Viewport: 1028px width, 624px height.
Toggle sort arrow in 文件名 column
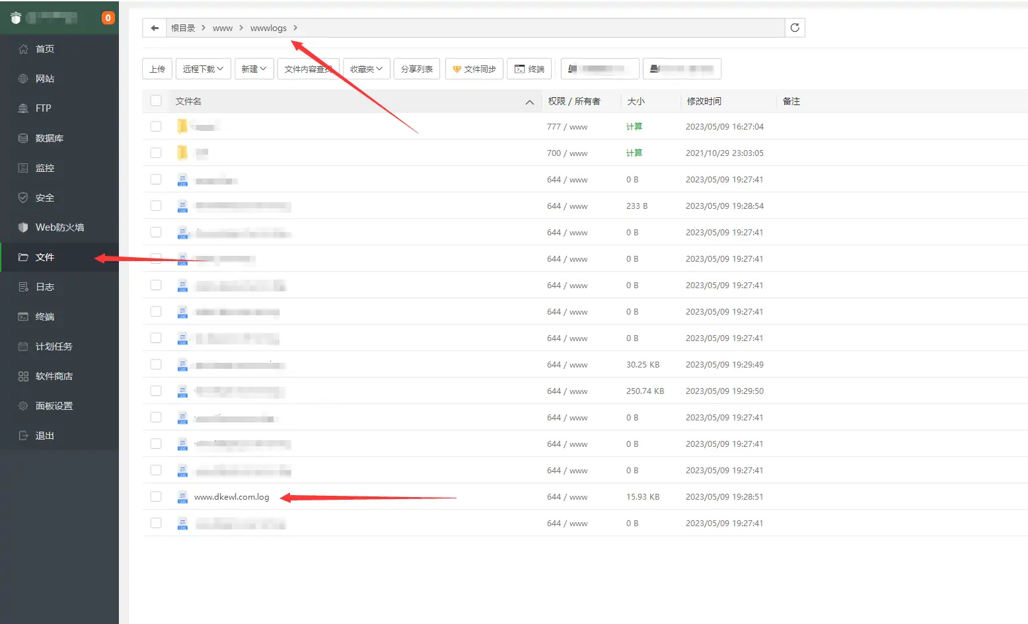[x=530, y=102]
